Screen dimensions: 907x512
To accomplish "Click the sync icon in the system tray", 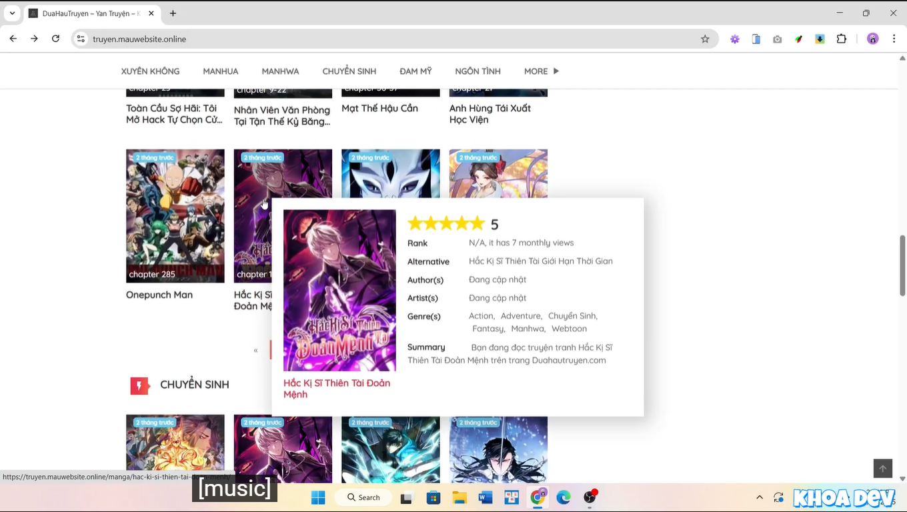I will [778, 497].
